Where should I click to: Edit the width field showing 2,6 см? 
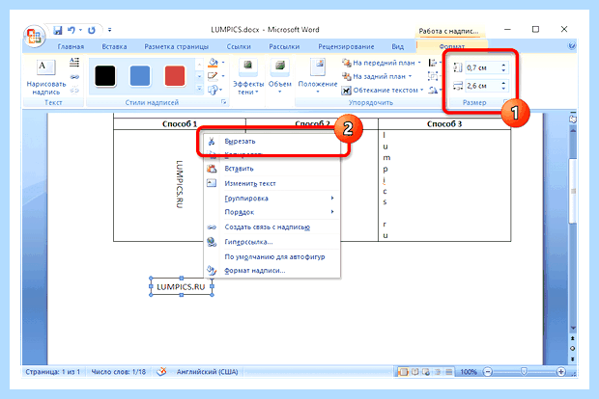(x=482, y=86)
